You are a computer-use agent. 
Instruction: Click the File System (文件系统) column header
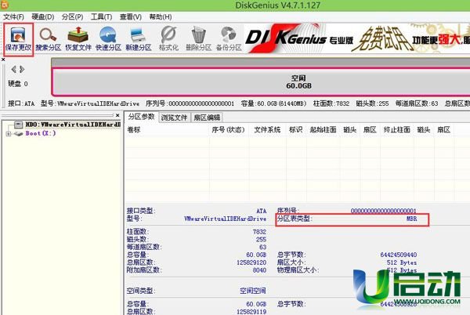267,130
